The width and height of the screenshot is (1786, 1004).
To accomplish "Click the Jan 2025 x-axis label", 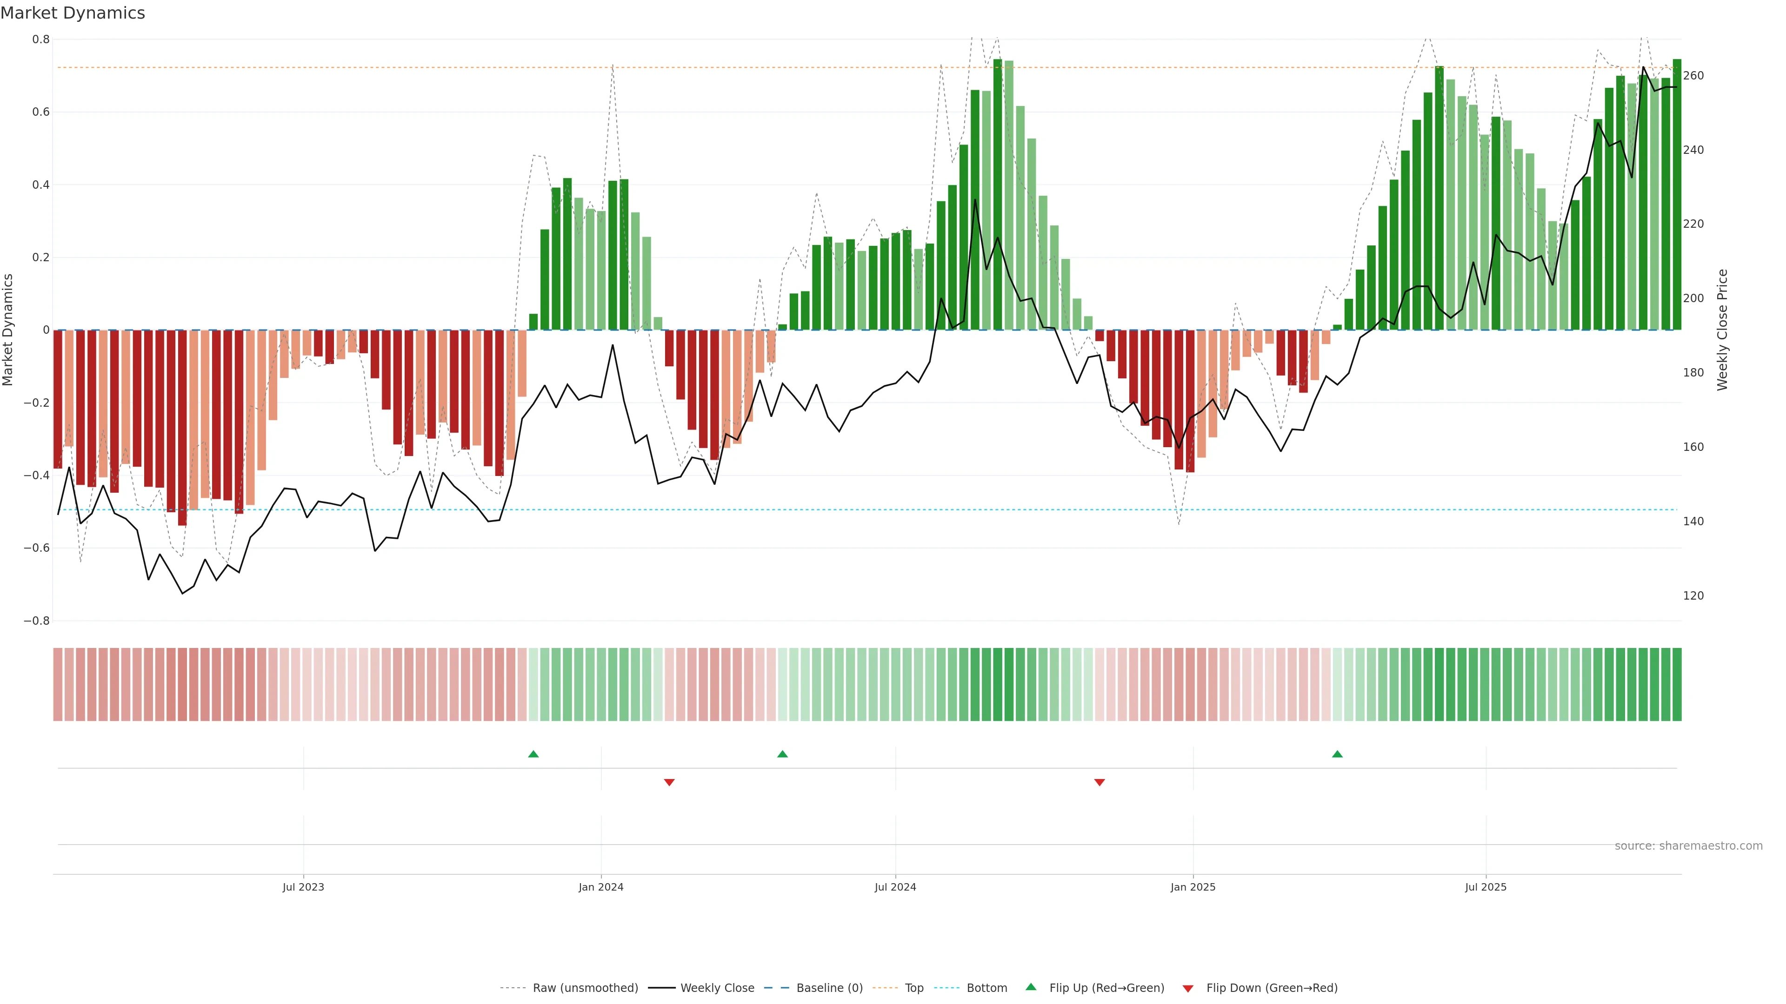I will [x=1193, y=887].
